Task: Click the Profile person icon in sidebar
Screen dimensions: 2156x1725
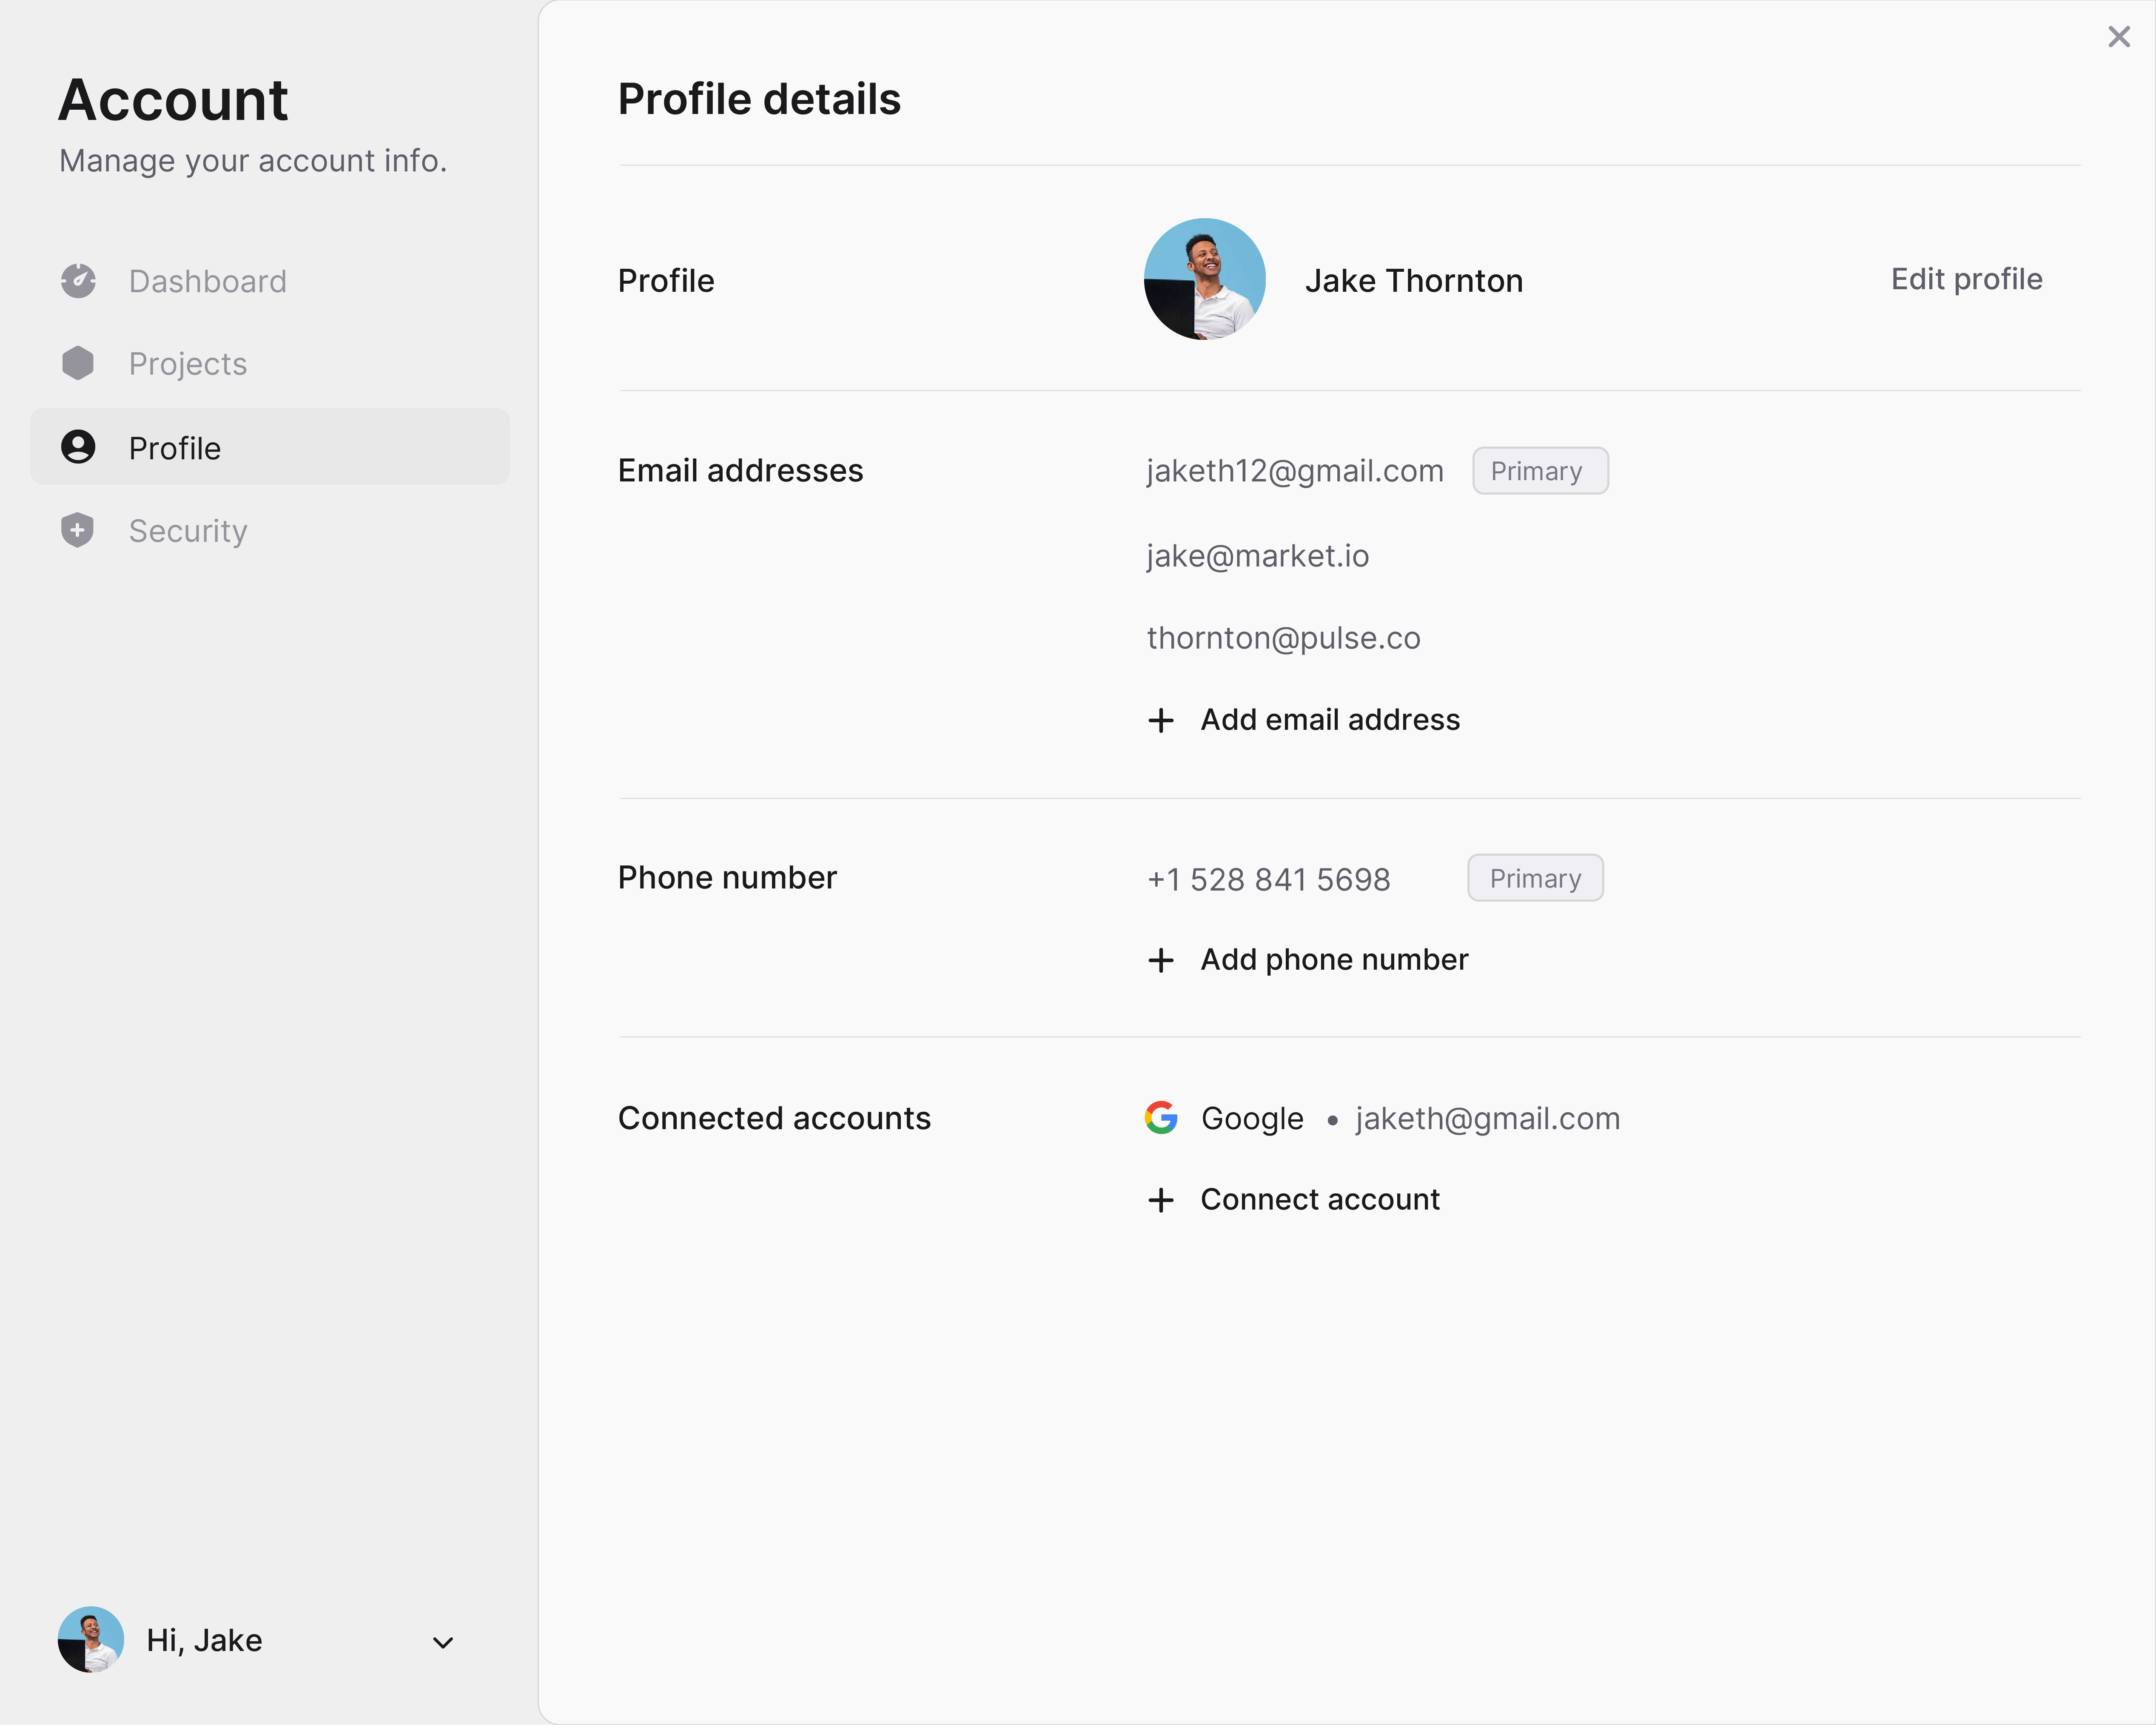Action: click(78, 447)
